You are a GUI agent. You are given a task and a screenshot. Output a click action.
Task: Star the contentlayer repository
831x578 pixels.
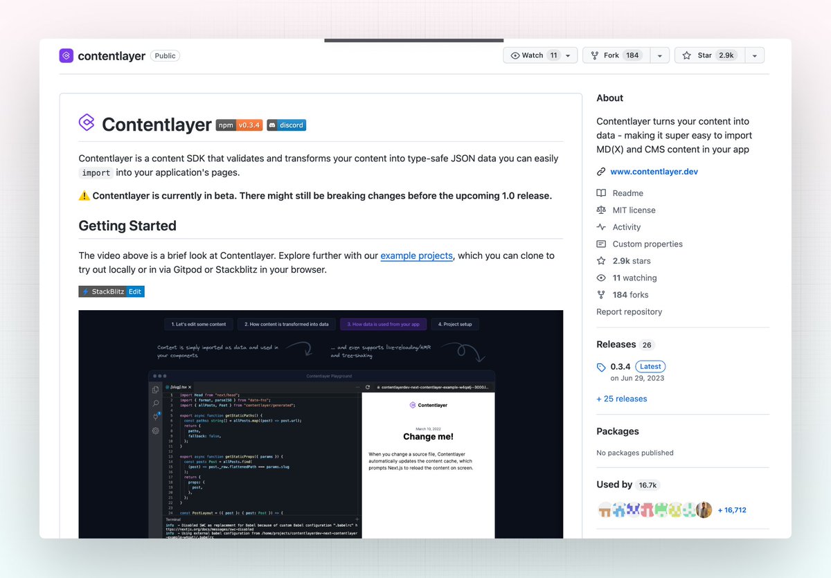(x=708, y=55)
